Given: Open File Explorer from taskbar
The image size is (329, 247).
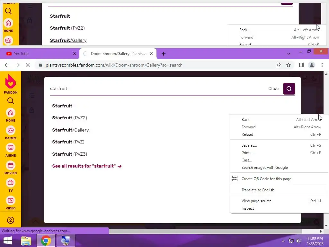Looking at the screenshot, I should point(26,241).
